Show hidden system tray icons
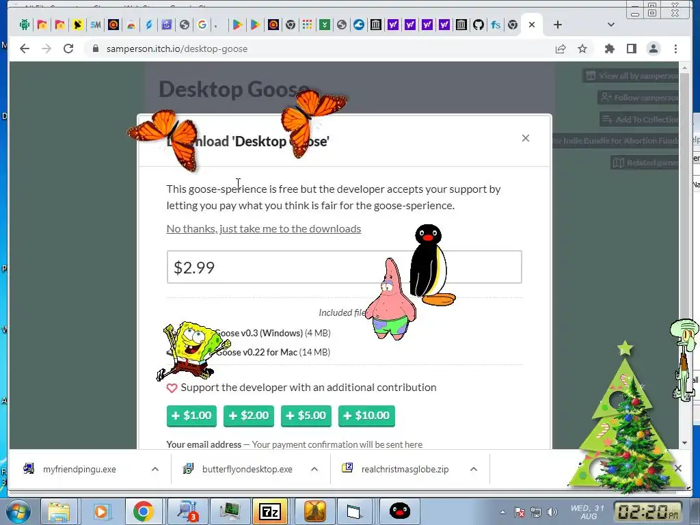The height and width of the screenshot is (525, 700). coord(502,512)
